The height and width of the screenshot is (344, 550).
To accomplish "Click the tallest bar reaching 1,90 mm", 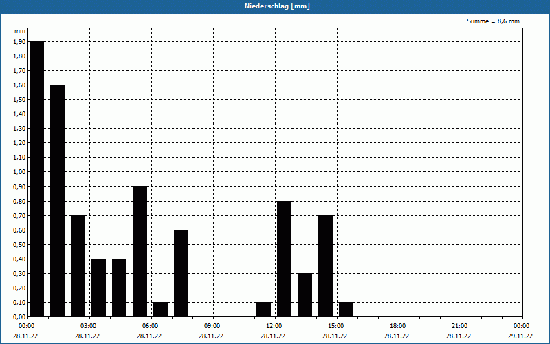I will [37, 179].
